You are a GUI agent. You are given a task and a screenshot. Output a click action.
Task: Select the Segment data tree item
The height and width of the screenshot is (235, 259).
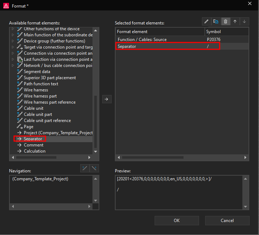pos(37,72)
